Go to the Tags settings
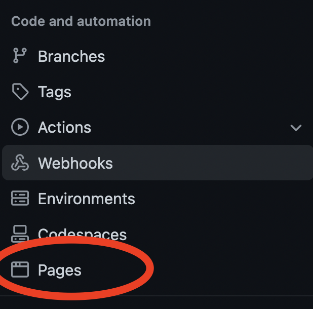 [54, 92]
